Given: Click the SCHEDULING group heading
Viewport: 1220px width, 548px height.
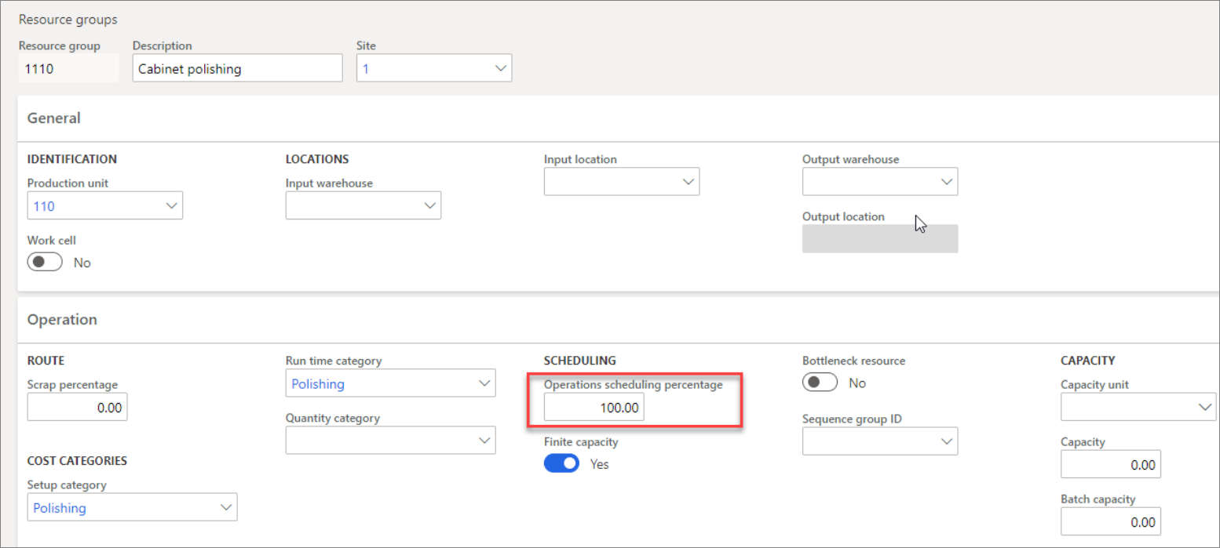Looking at the screenshot, I should click(580, 361).
